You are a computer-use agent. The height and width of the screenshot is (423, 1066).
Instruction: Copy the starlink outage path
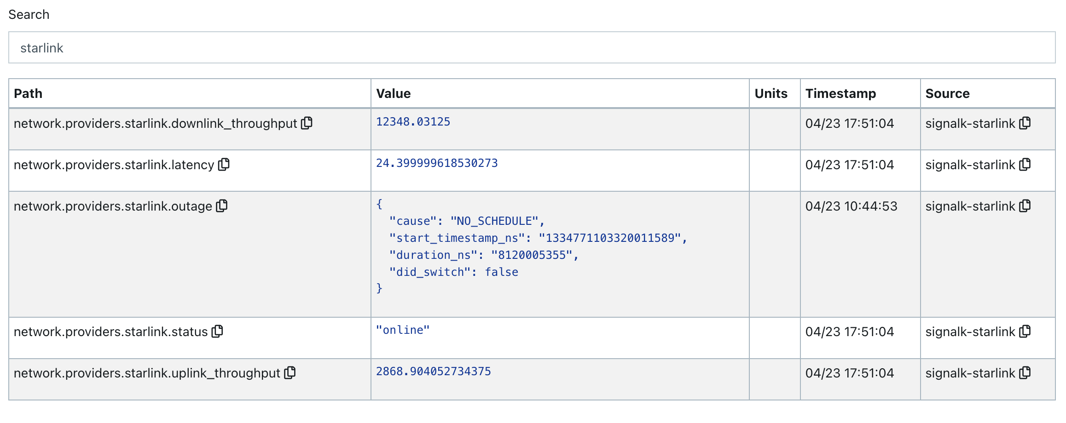222,206
